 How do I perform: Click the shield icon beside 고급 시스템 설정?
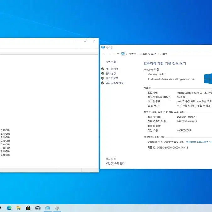click(103, 83)
